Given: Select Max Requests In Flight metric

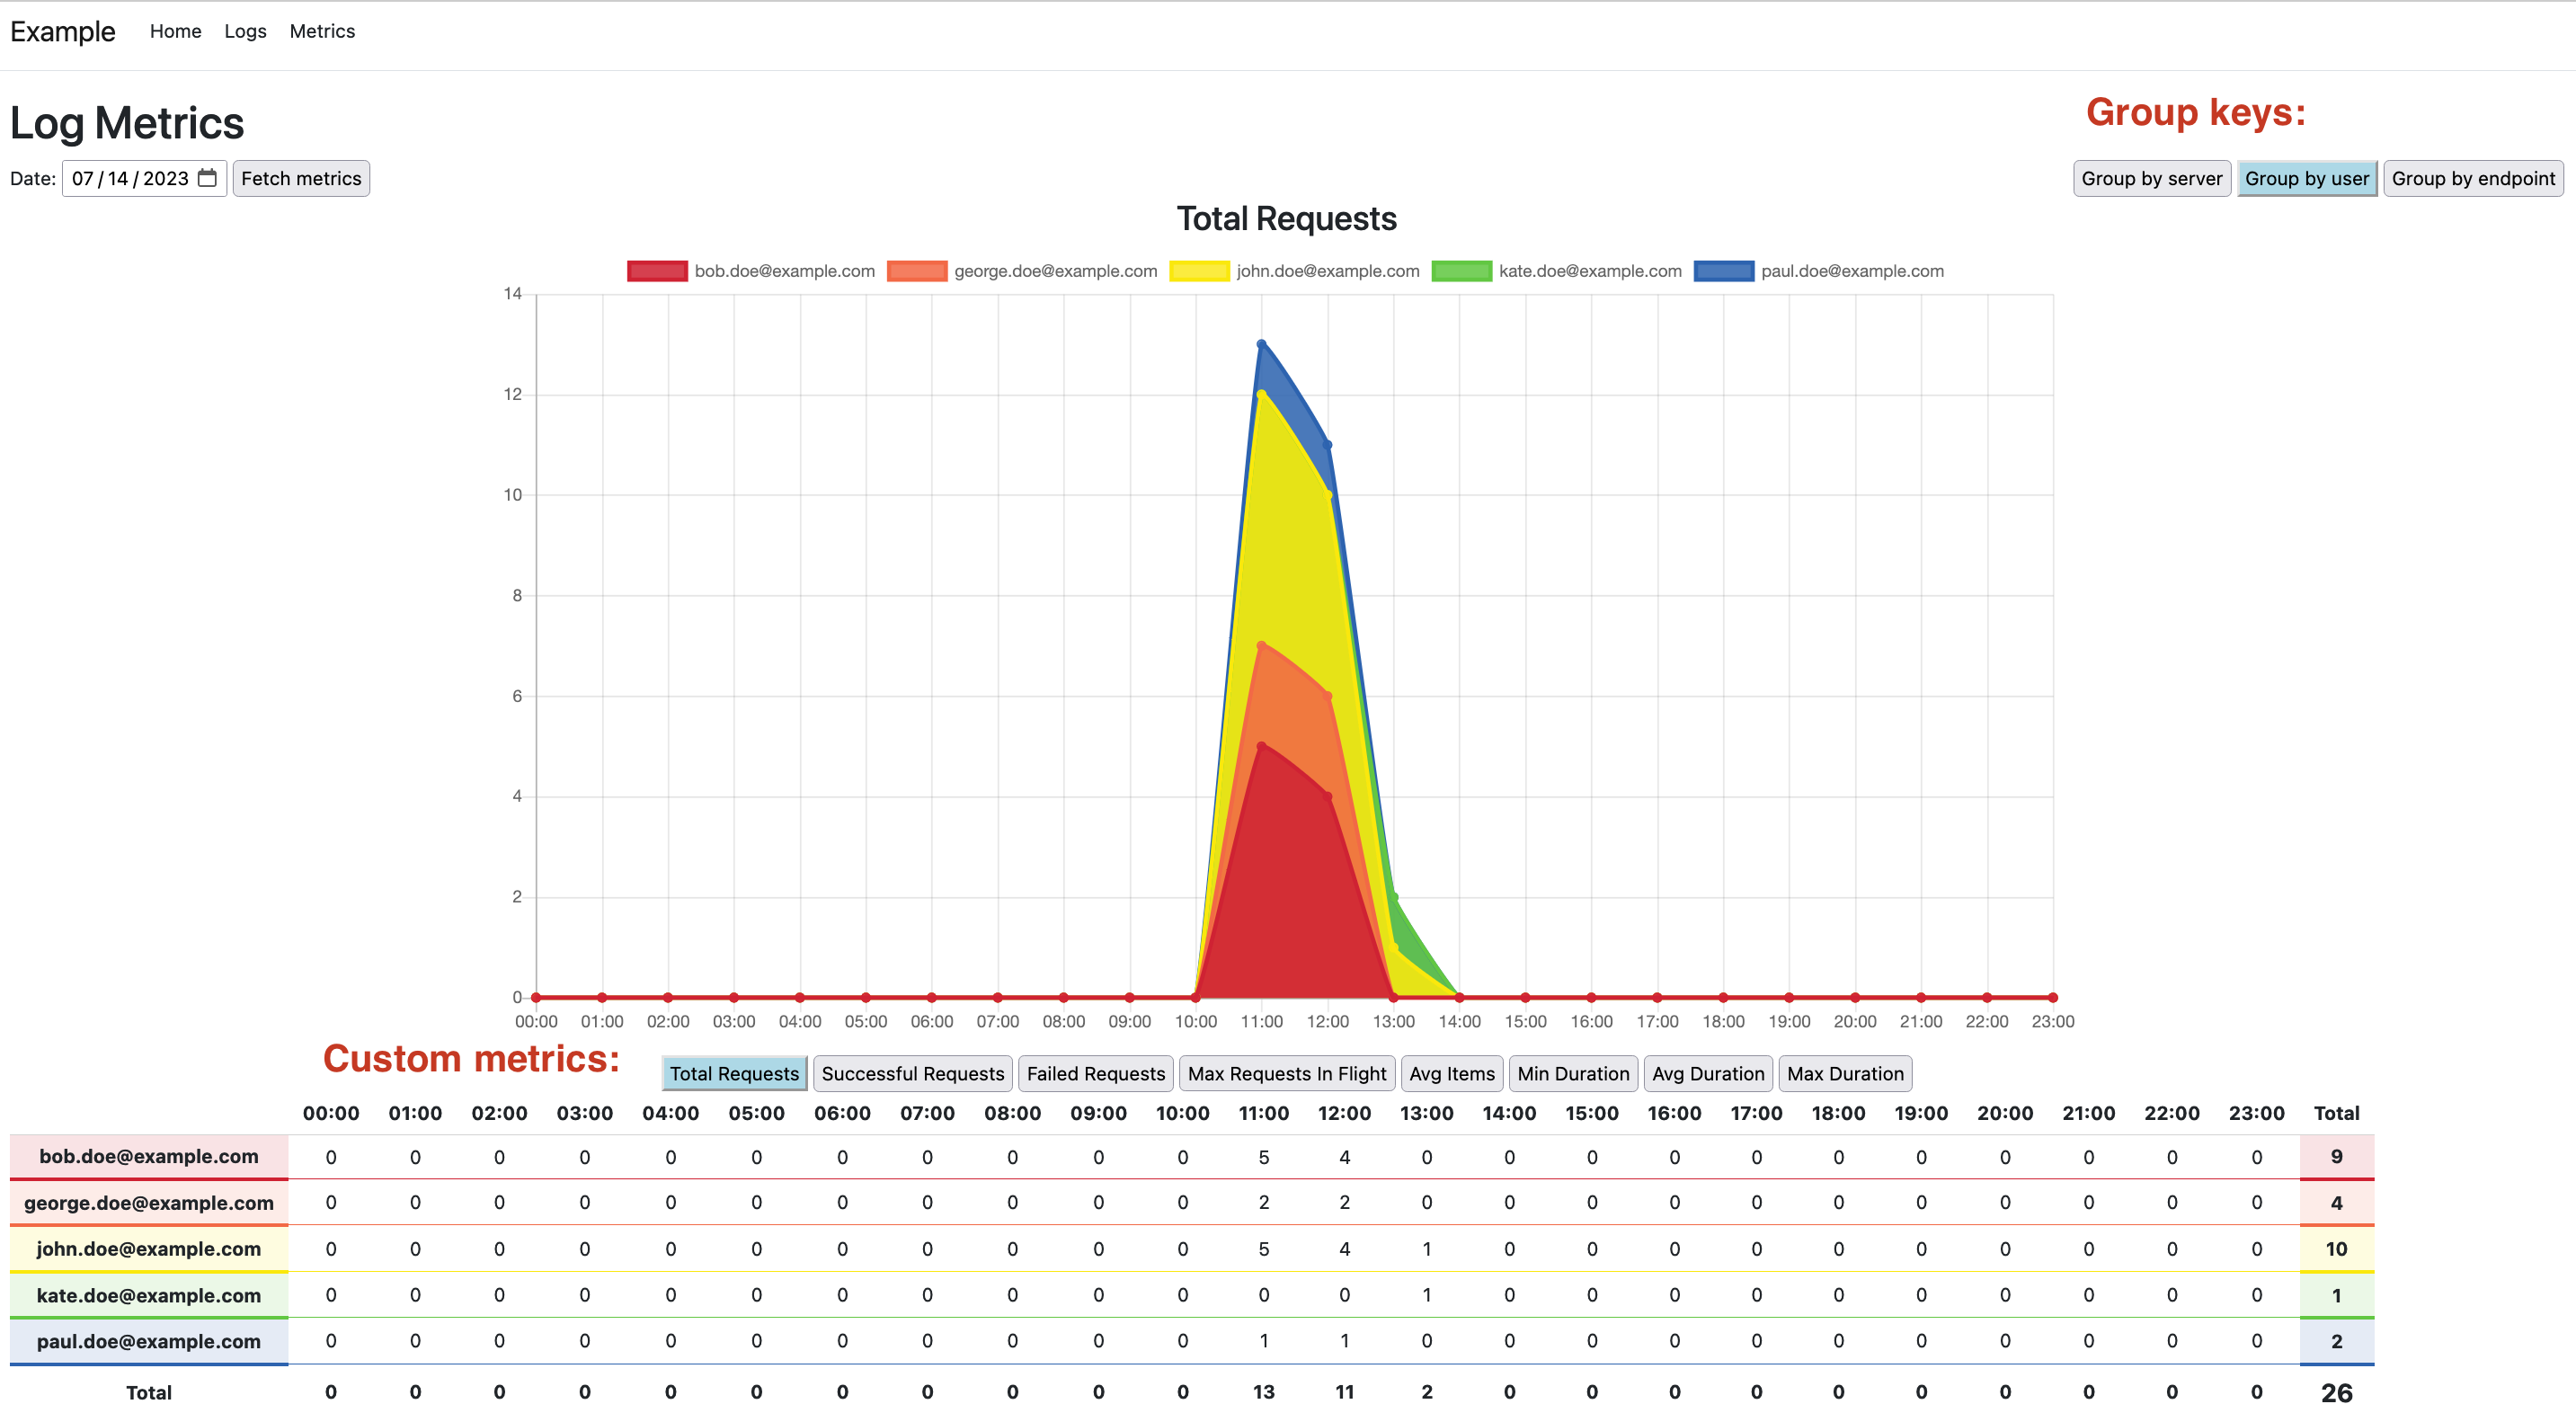Looking at the screenshot, I should pos(1286,1073).
